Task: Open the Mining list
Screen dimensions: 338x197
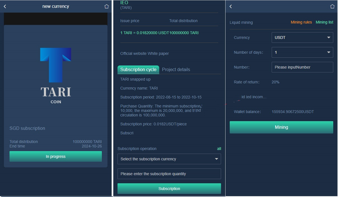Action: tap(324, 22)
